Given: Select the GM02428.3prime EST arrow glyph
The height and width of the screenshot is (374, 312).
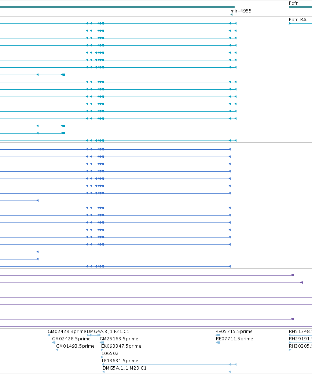Looking at the screenshot, I should pos(49,335).
